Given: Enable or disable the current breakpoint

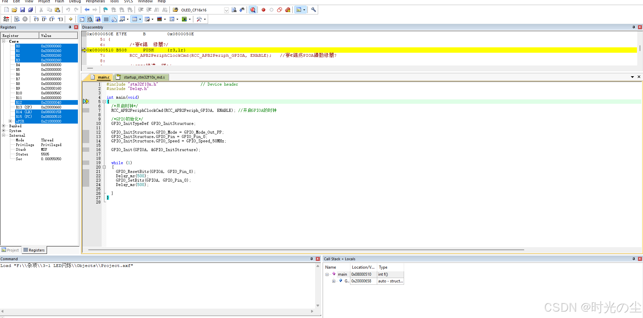Looking at the screenshot, I should [271, 10].
